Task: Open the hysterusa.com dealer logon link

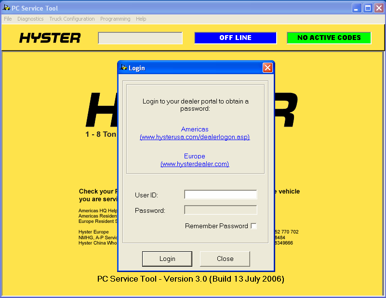Action: coord(195,137)
